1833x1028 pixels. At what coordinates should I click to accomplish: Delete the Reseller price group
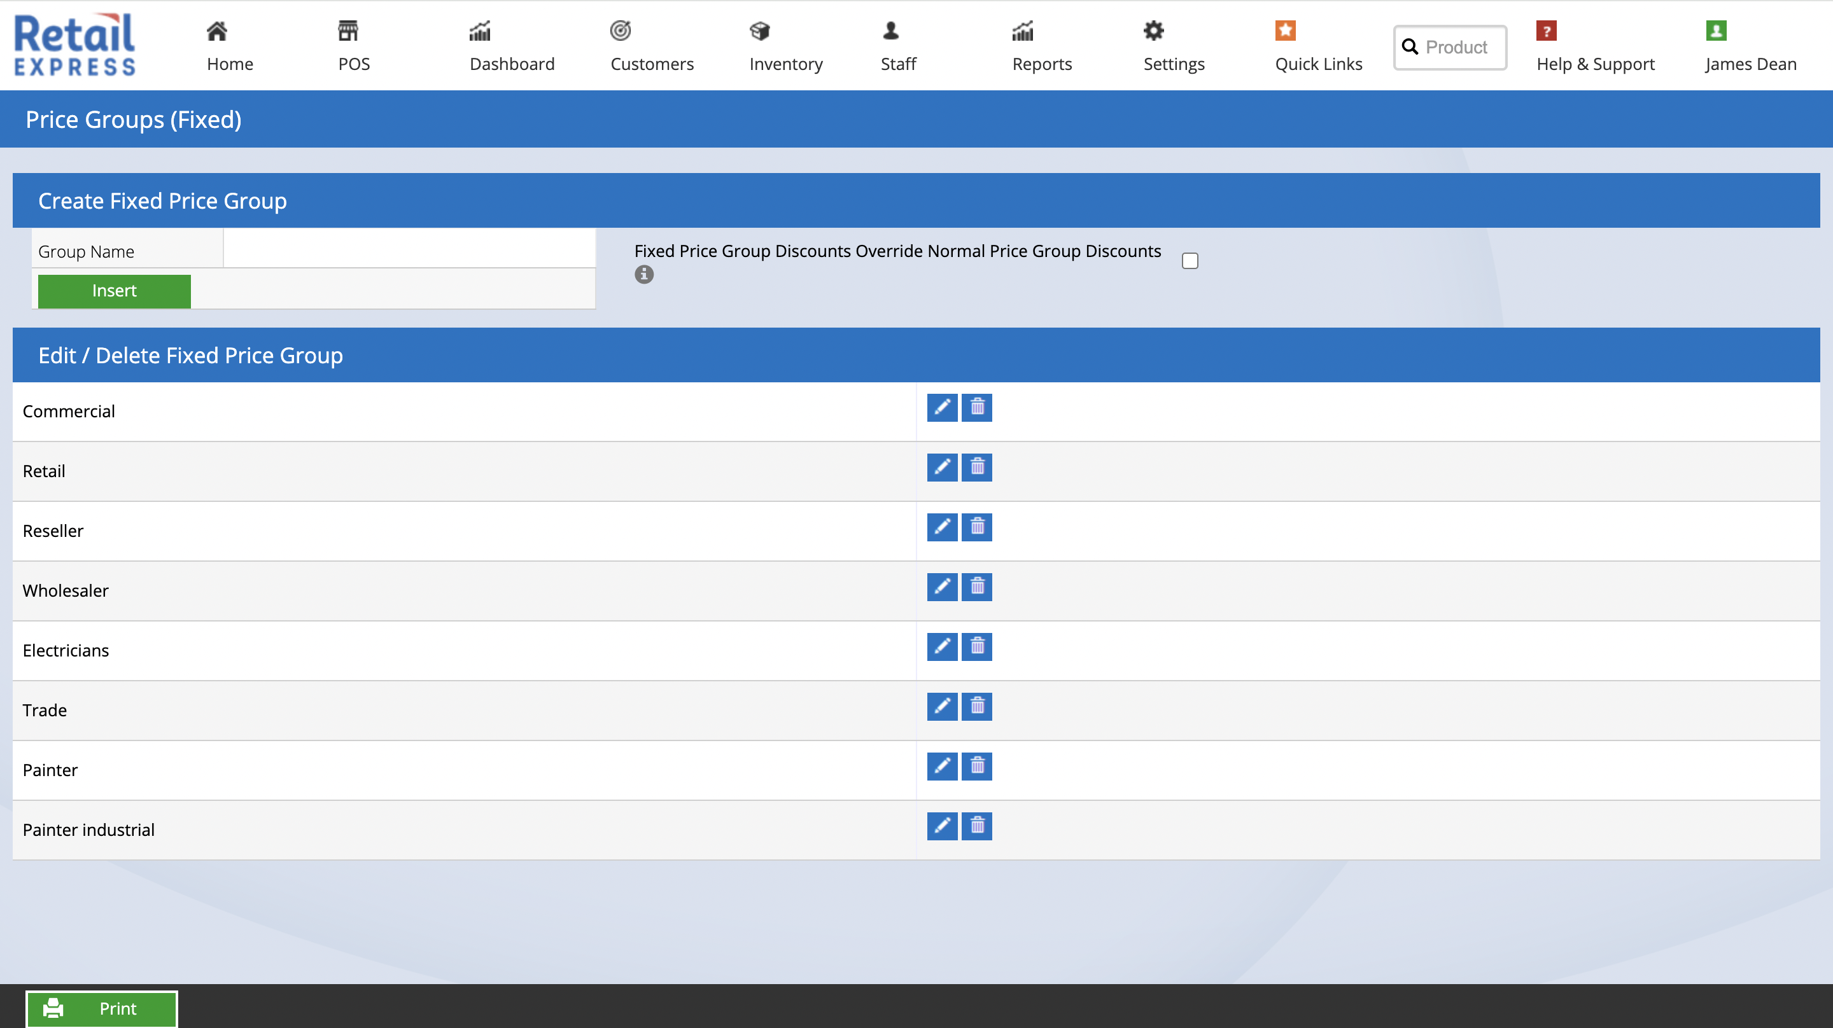[977, 527]
